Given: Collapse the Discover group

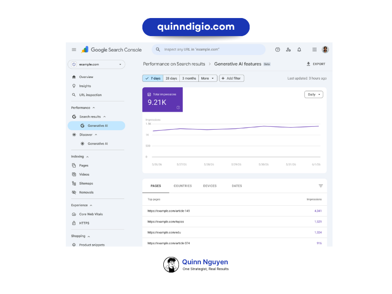Looking at the screenshot, I should click(x=96, y=135).
